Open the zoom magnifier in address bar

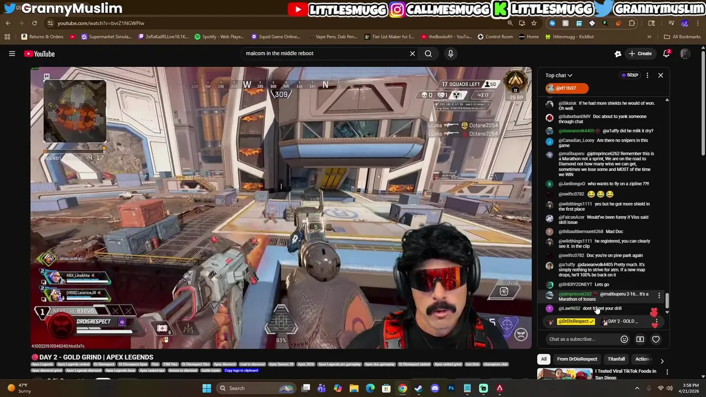click(510, 23)
